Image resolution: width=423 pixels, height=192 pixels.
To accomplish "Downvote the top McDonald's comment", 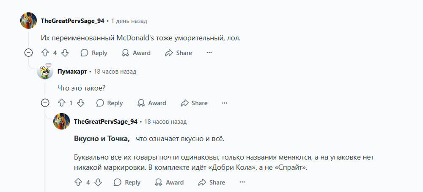I will point(65,53).
